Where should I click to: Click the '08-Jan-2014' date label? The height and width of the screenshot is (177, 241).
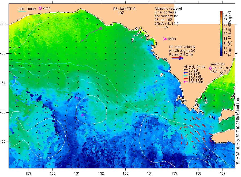tap(124, 9)
